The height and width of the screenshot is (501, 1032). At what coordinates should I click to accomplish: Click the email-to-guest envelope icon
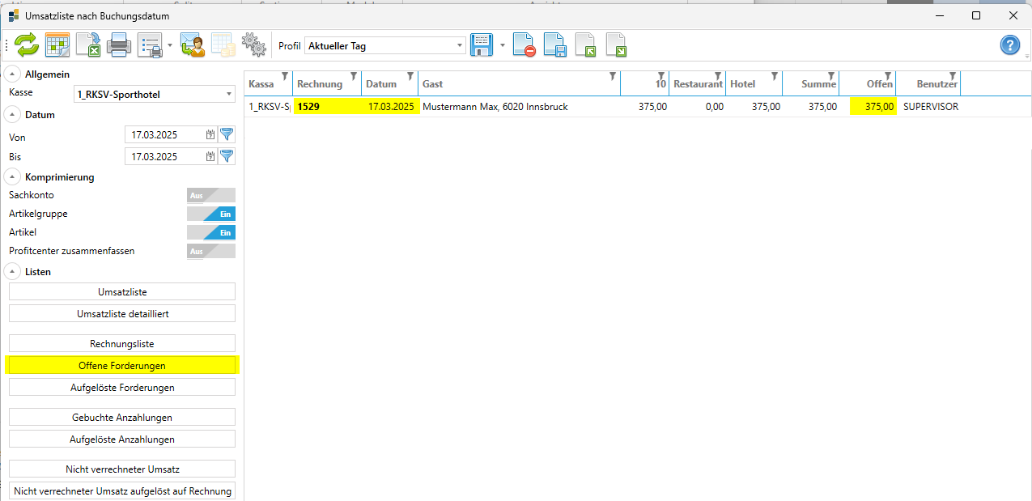click(192, 45)
